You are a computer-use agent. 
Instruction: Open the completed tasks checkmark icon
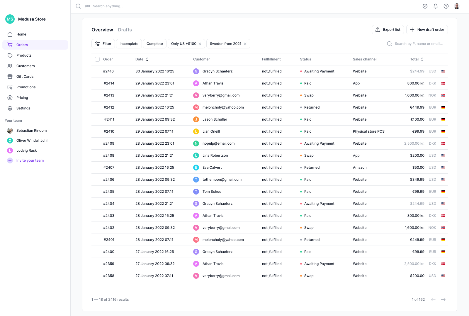tap(425, 6)
